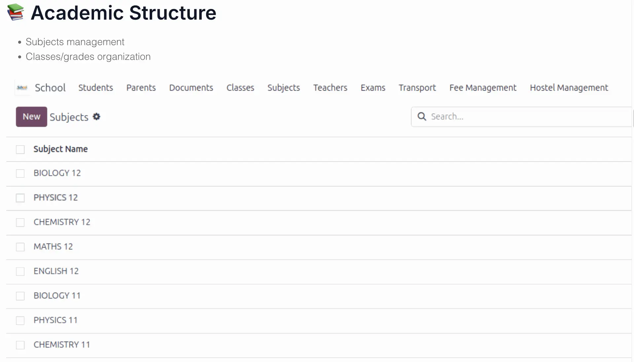Viewport: 634px width, 362px height.
Task: Click the books emoji beside Academic Structure
Action: tap(16, 13)
